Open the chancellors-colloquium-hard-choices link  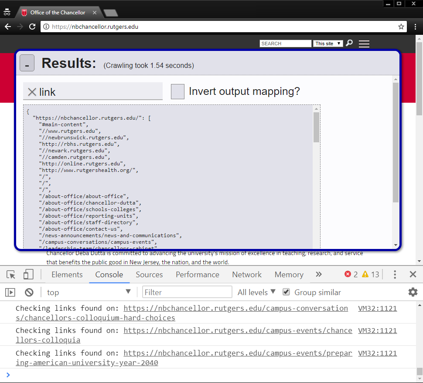pyautogui.click(x=182, y=313)
